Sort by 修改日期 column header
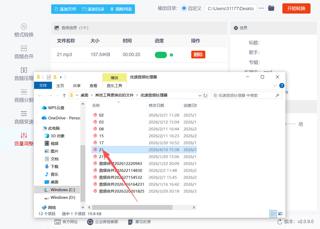 [156, 105]
